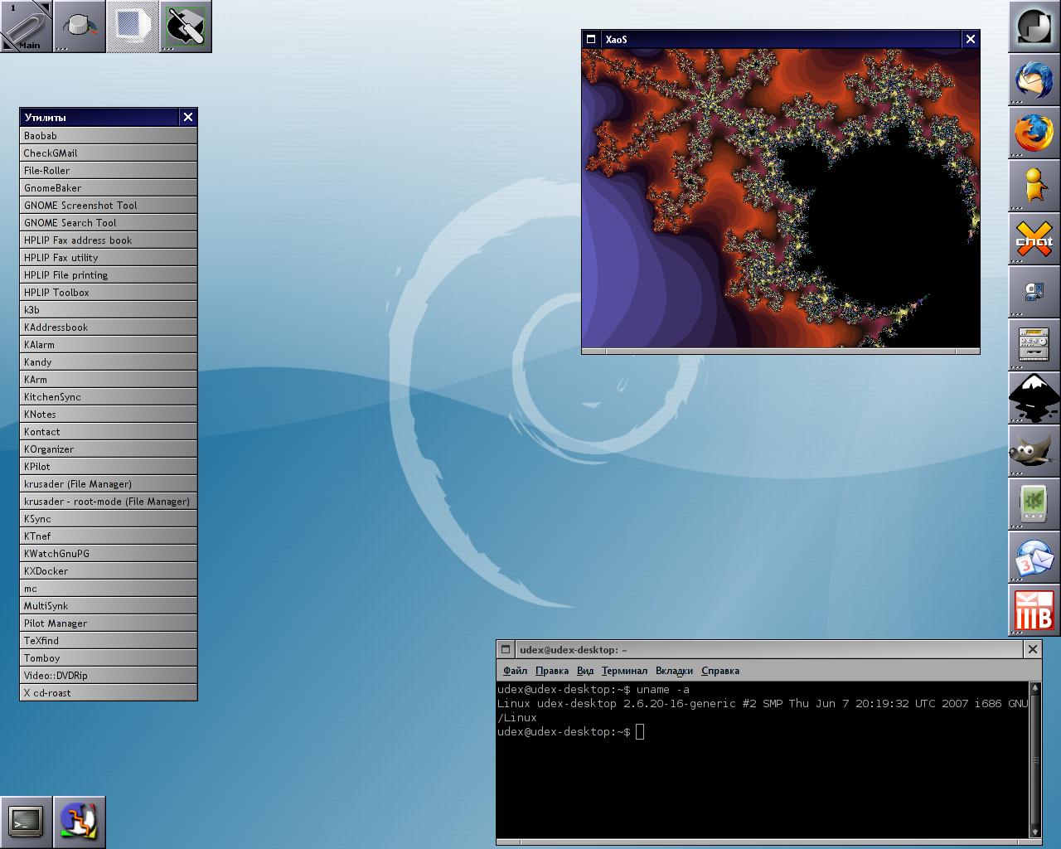Select File-Roller in the Утилиты menu
The image size is (1061, 849).
coord(109,170)
